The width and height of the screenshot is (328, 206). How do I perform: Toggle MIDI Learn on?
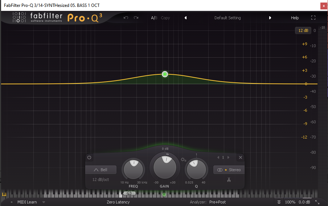[x=27, y=202]
